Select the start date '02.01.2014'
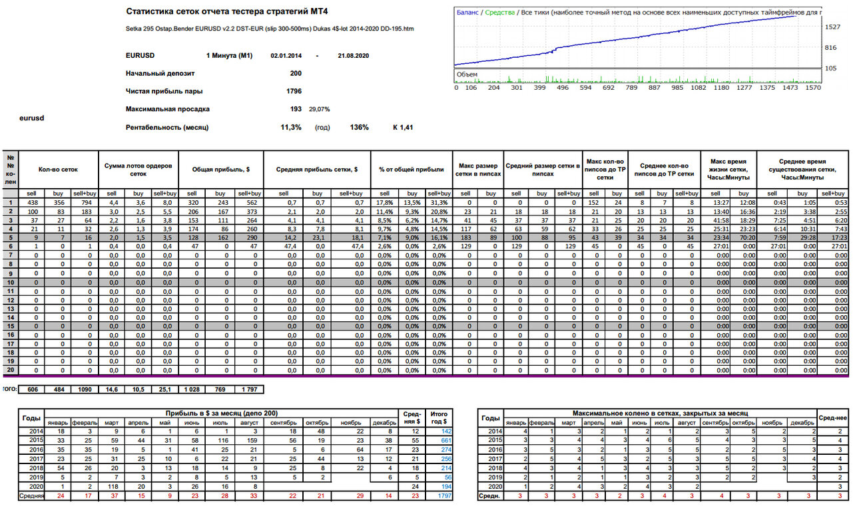The width and height of the screenshot is (859, 512). (286, 56)
